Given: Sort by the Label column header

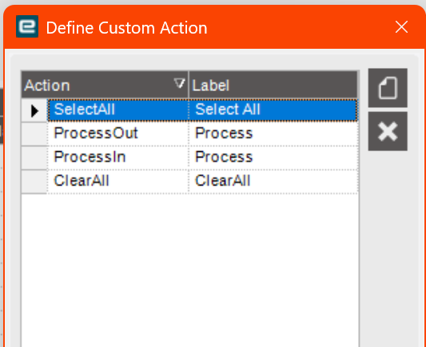Looking at the screenshot, I should [273, 85].
